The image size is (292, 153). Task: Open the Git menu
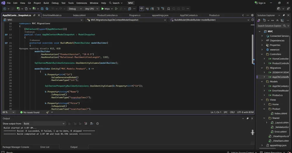tap(29, 3)
